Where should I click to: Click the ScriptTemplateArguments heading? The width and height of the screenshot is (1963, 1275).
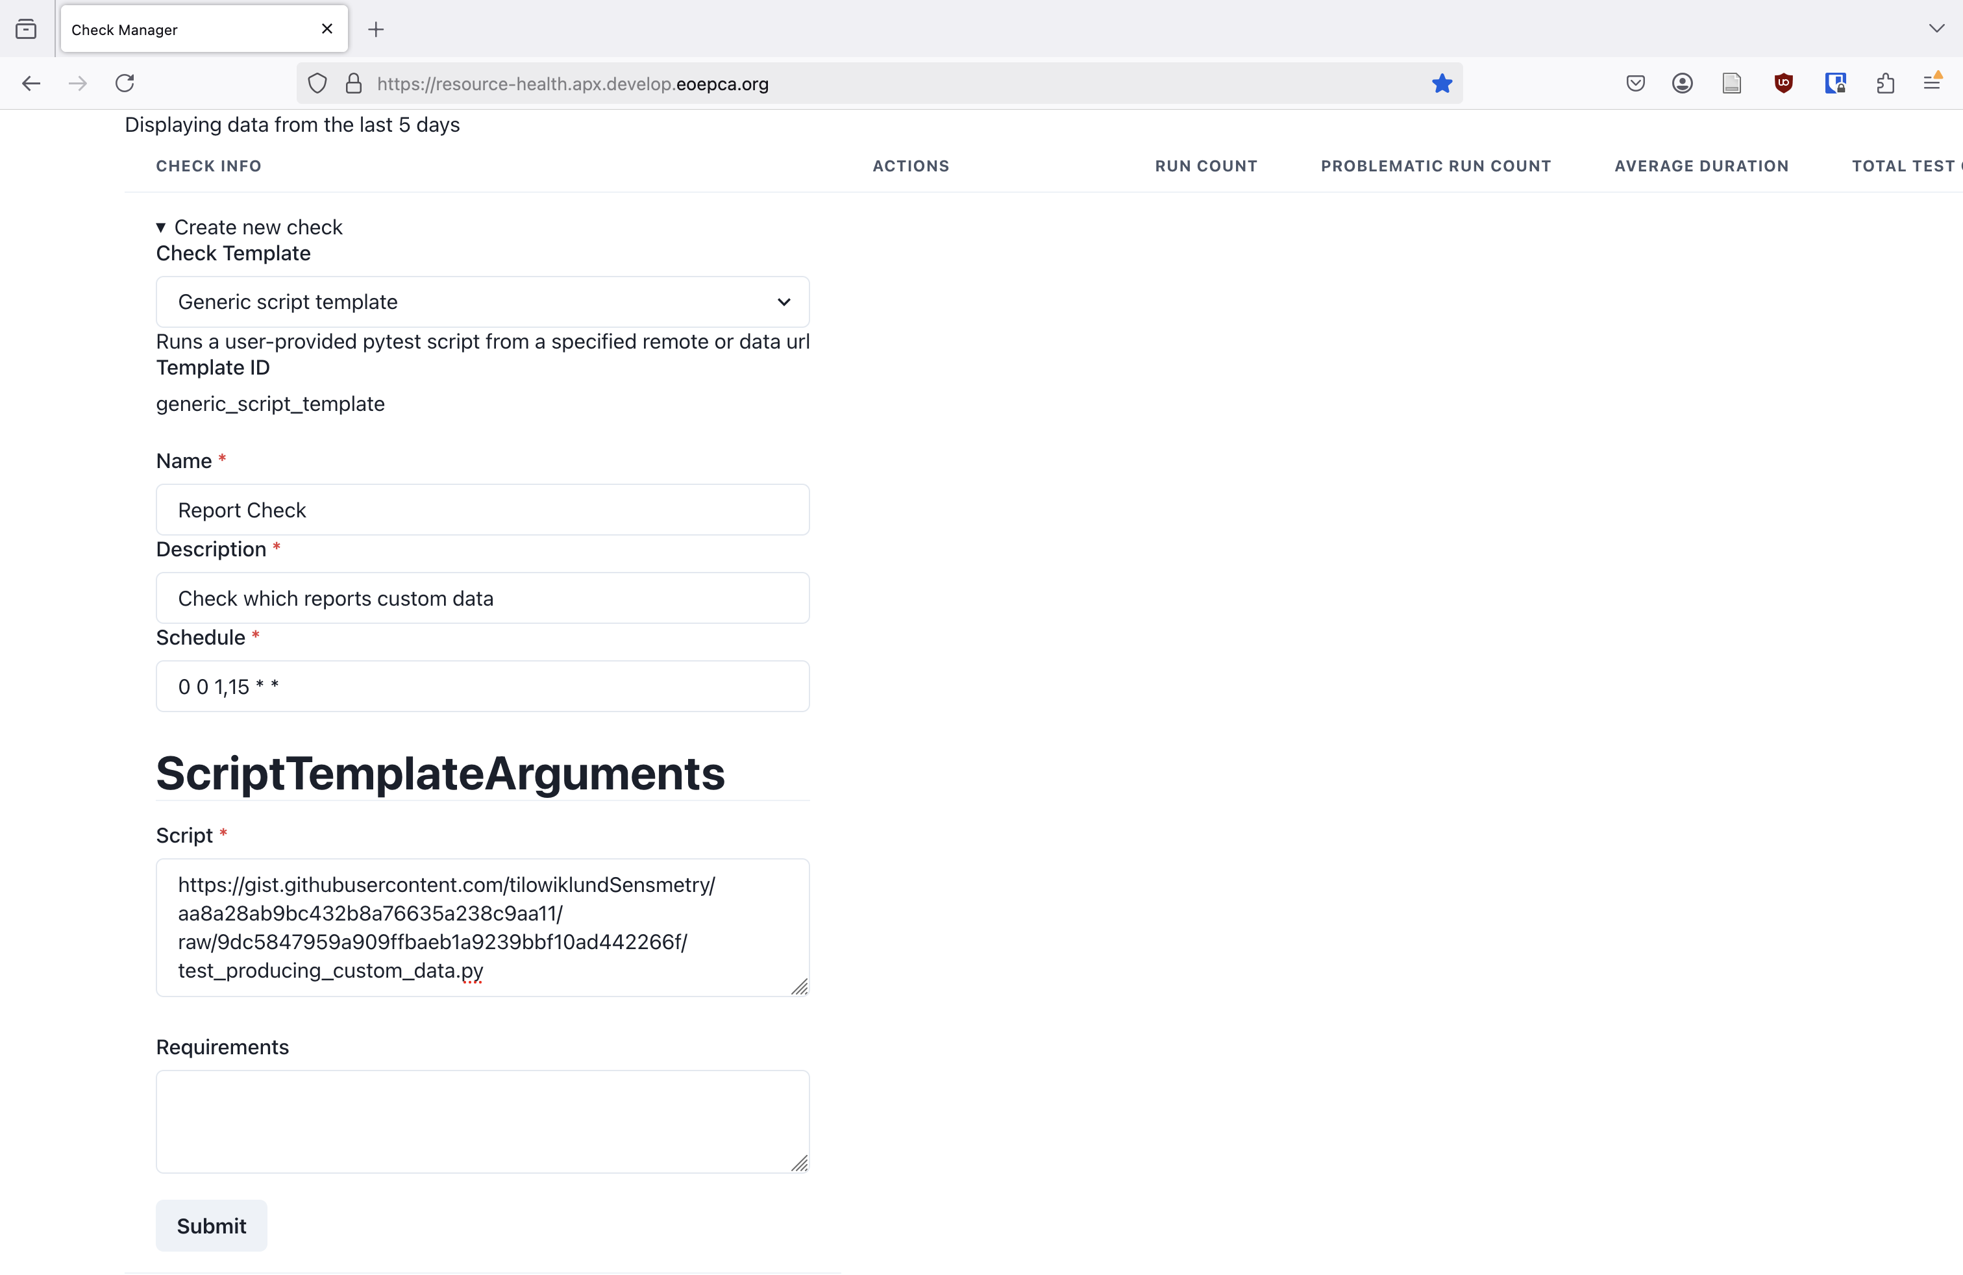[x=440, y=774]
